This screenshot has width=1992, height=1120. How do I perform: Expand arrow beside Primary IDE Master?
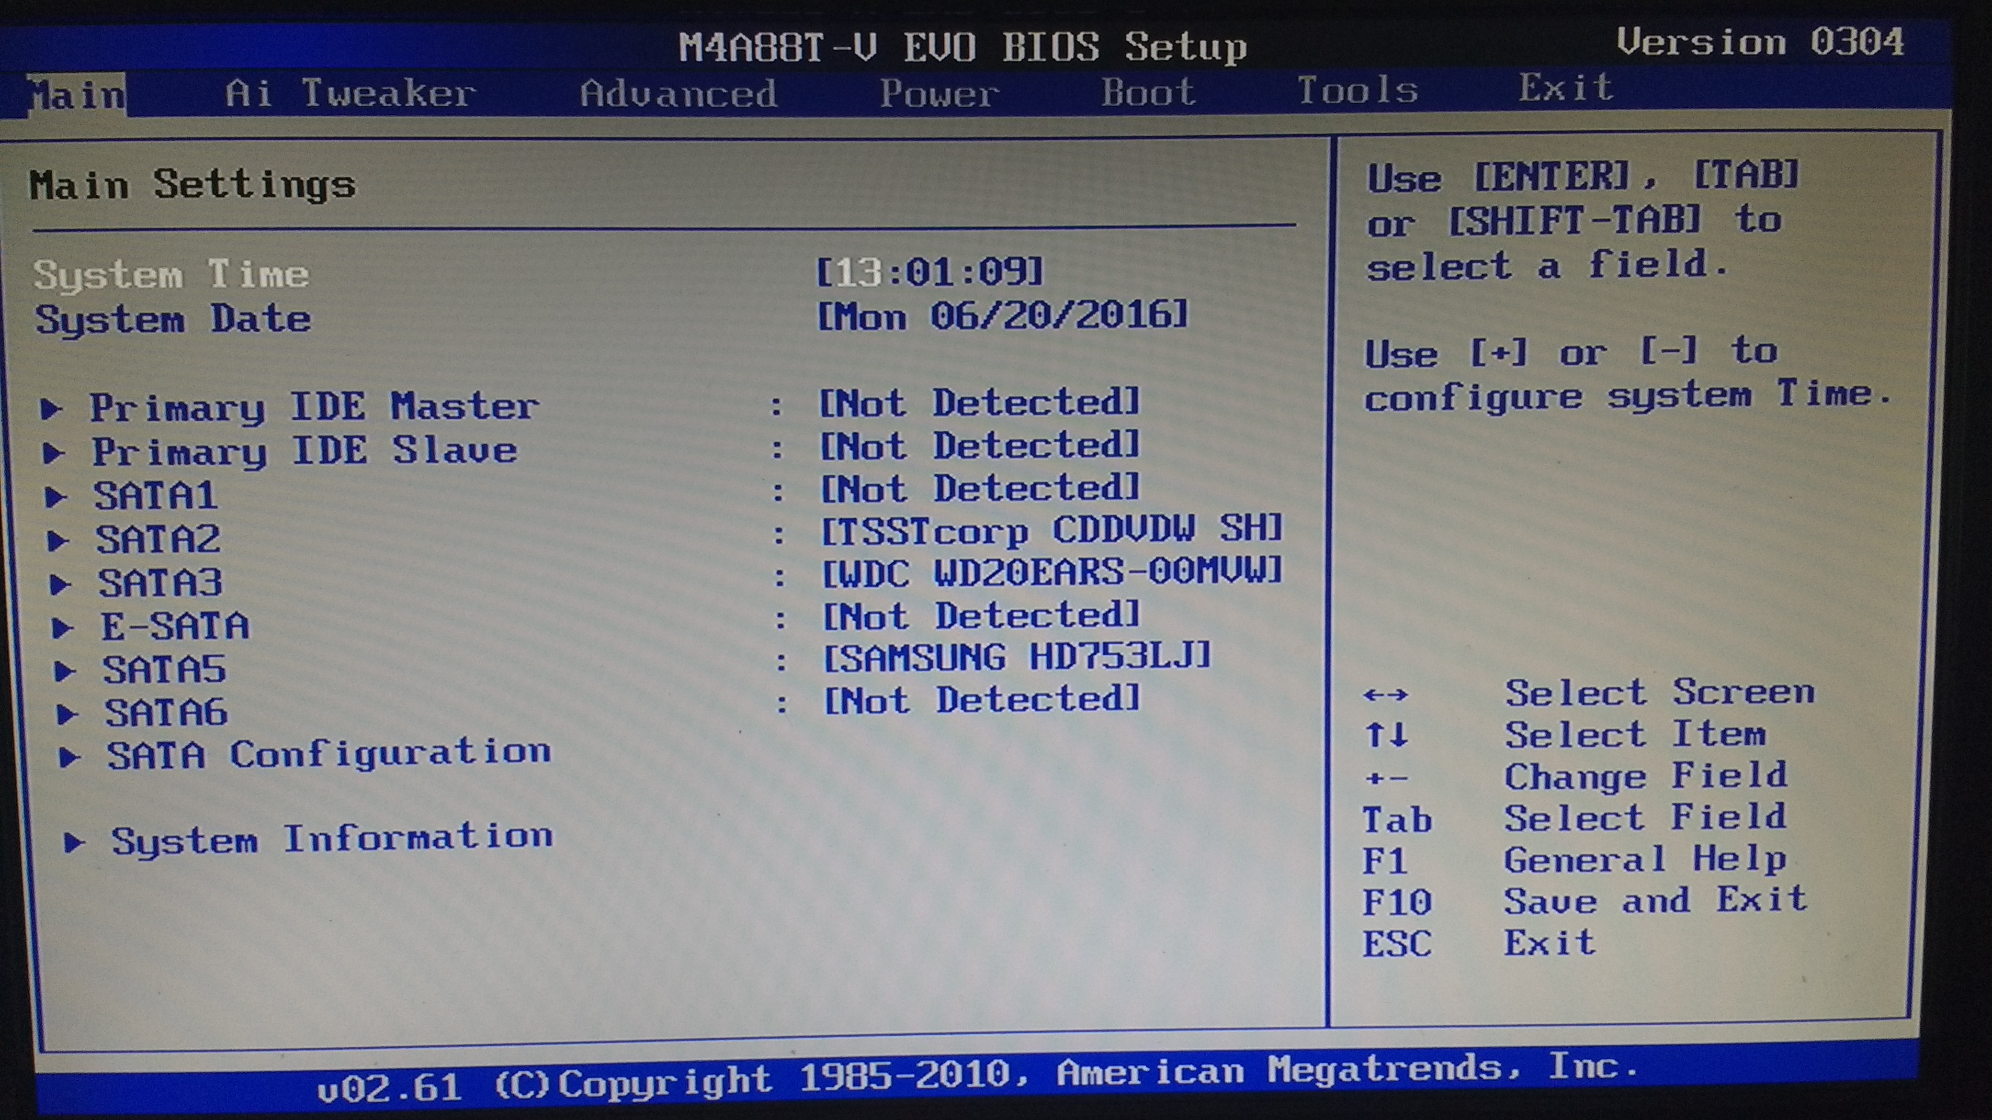[51, 408]
